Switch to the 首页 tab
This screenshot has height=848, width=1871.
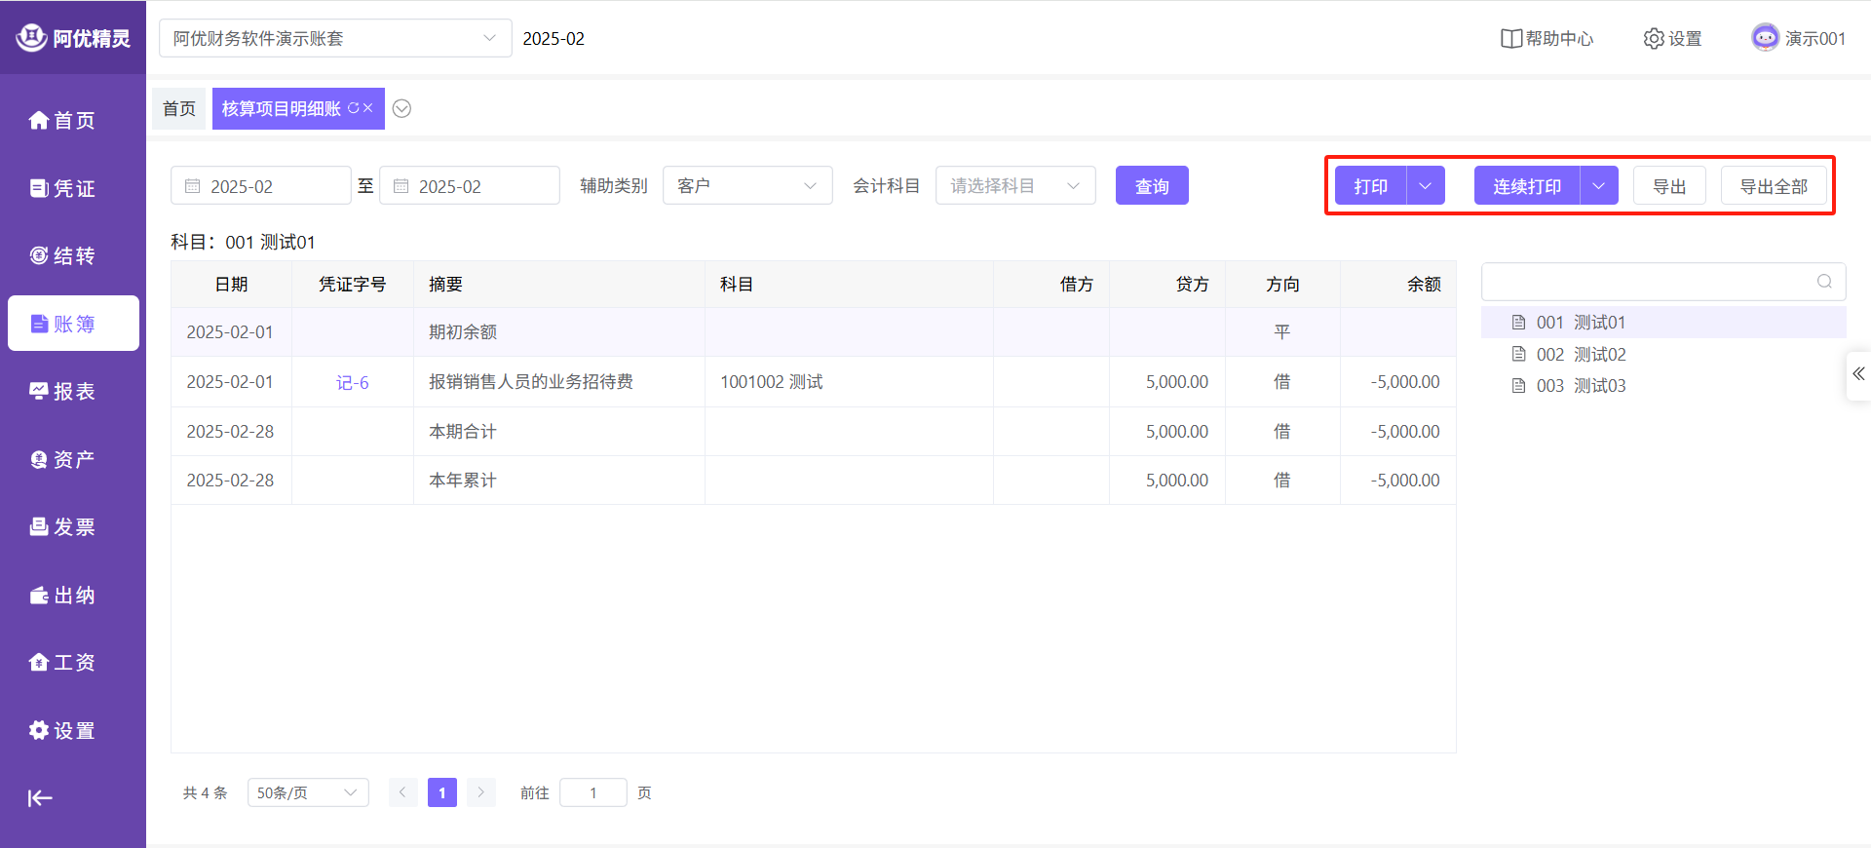(179, 109)
